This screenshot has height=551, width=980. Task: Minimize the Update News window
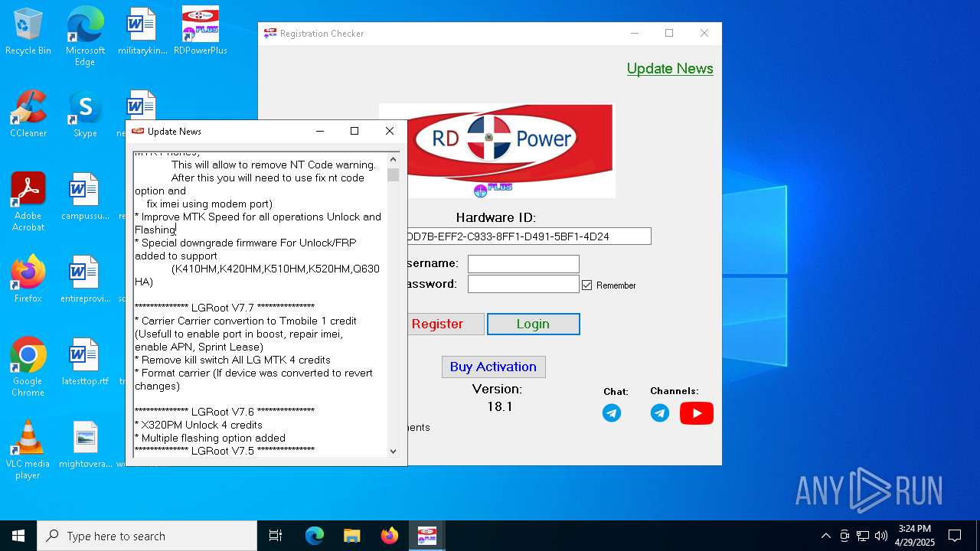[320, 132]
